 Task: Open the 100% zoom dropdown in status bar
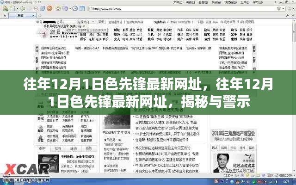pyautogui.click(x=286, y=176)
